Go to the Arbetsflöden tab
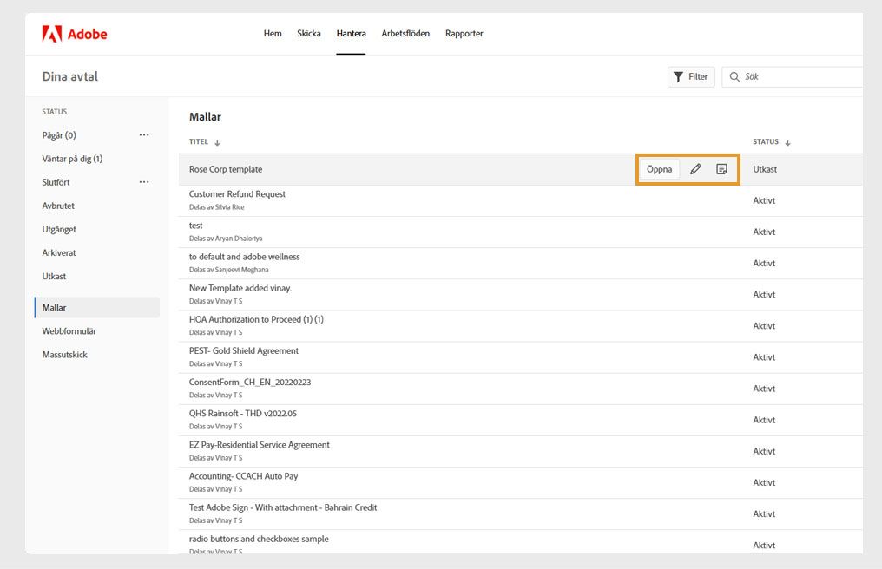This screenshot has height=569, width=882. click(405, 34)
